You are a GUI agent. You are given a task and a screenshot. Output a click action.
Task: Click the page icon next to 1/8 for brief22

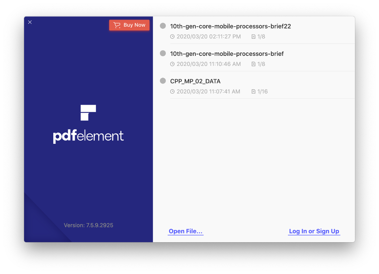[x=253, y=37]
